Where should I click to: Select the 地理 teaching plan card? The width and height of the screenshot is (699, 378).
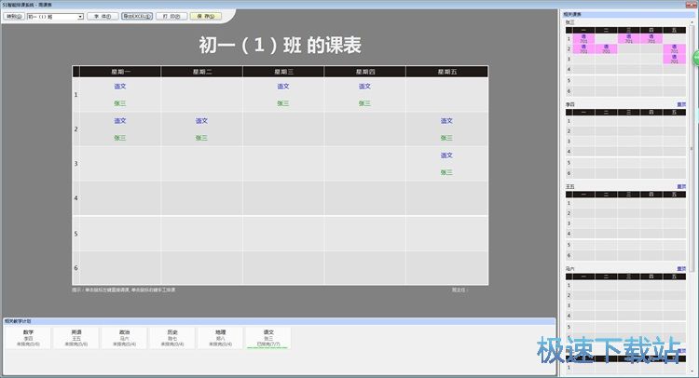221,338
